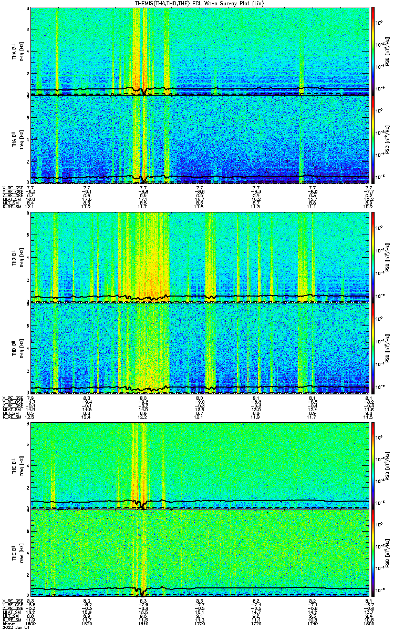The image size is (394, 631).
Task: Select the 1800 time tick label at the bottom
Action: point(369,623)
